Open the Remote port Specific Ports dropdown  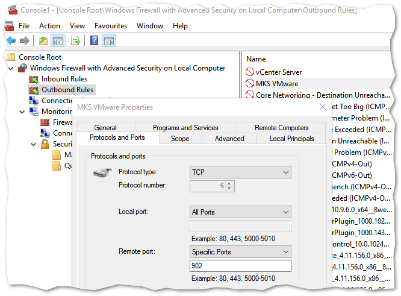(x=240, y=252)
